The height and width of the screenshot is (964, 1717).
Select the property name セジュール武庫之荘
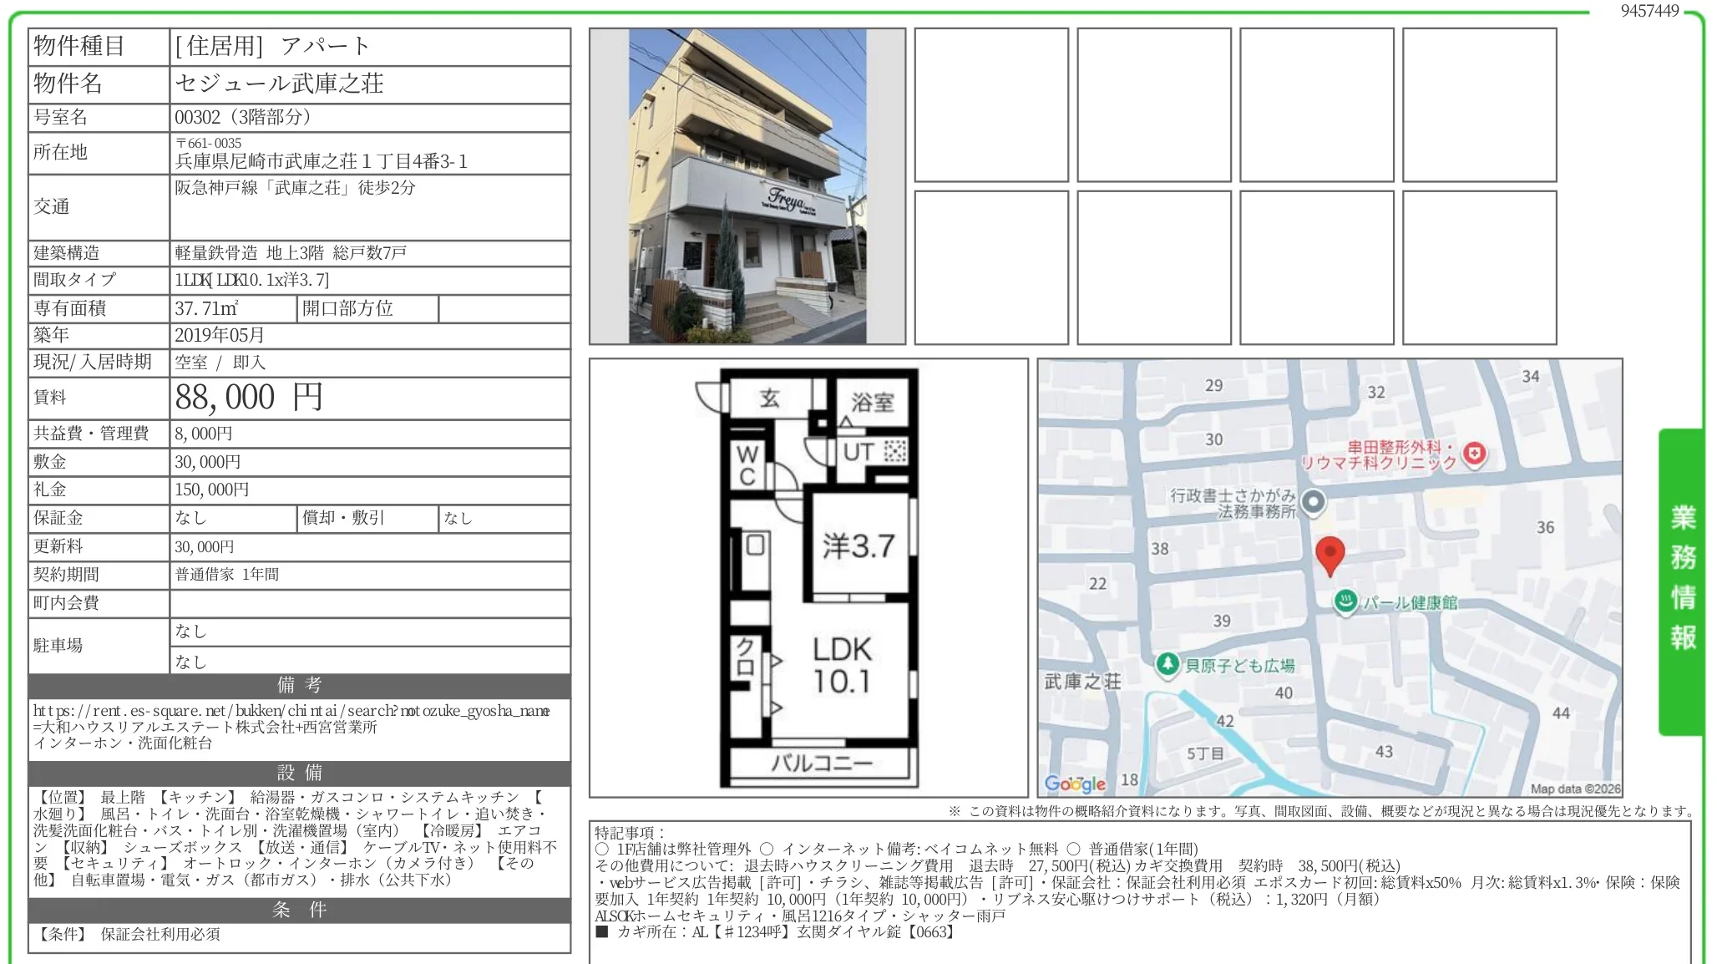279,84
